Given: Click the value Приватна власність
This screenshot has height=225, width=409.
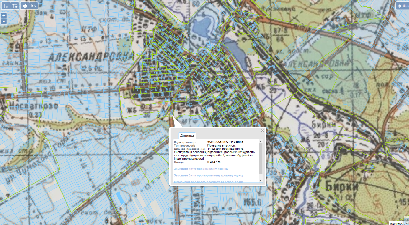Looking at the screenshot, I should click(x=221, y=145).
